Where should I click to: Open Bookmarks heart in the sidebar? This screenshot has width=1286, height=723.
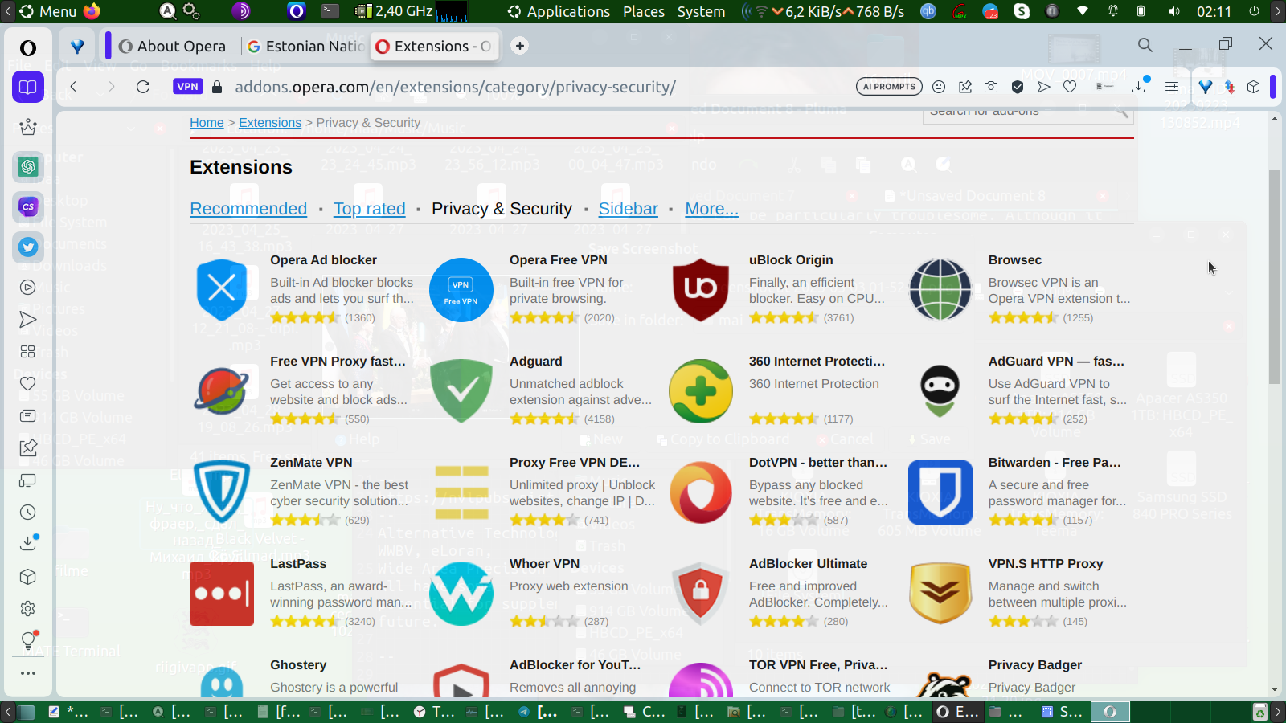[x=28, y=384]
